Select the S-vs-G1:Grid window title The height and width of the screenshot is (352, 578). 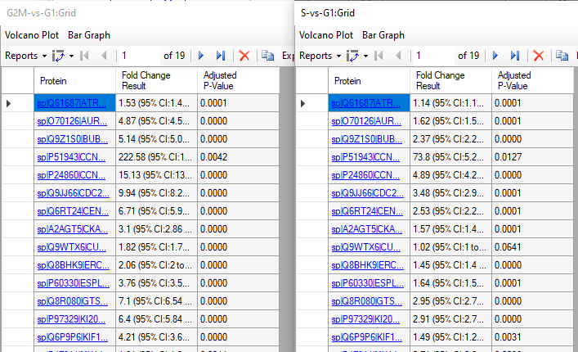point(328,13)
